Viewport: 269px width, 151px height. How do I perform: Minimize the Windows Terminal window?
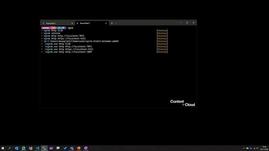181,23
